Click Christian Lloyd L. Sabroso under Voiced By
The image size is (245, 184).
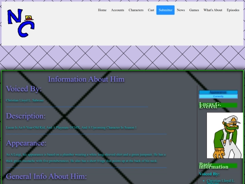pos(24,100)
